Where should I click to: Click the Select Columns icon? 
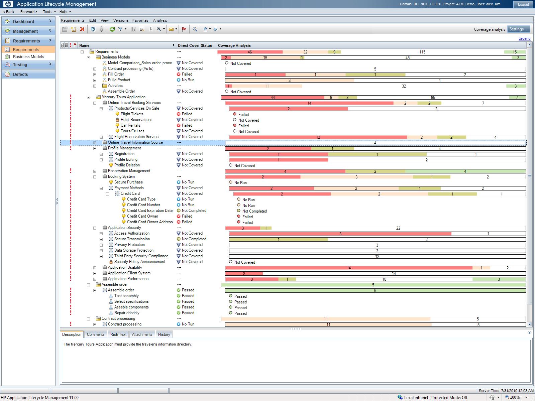pyautogui.click(x=133, y=29)
